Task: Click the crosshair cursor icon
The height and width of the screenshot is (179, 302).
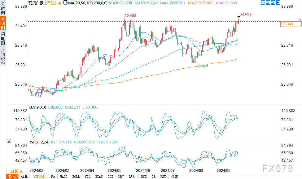Action: (263, 2)
